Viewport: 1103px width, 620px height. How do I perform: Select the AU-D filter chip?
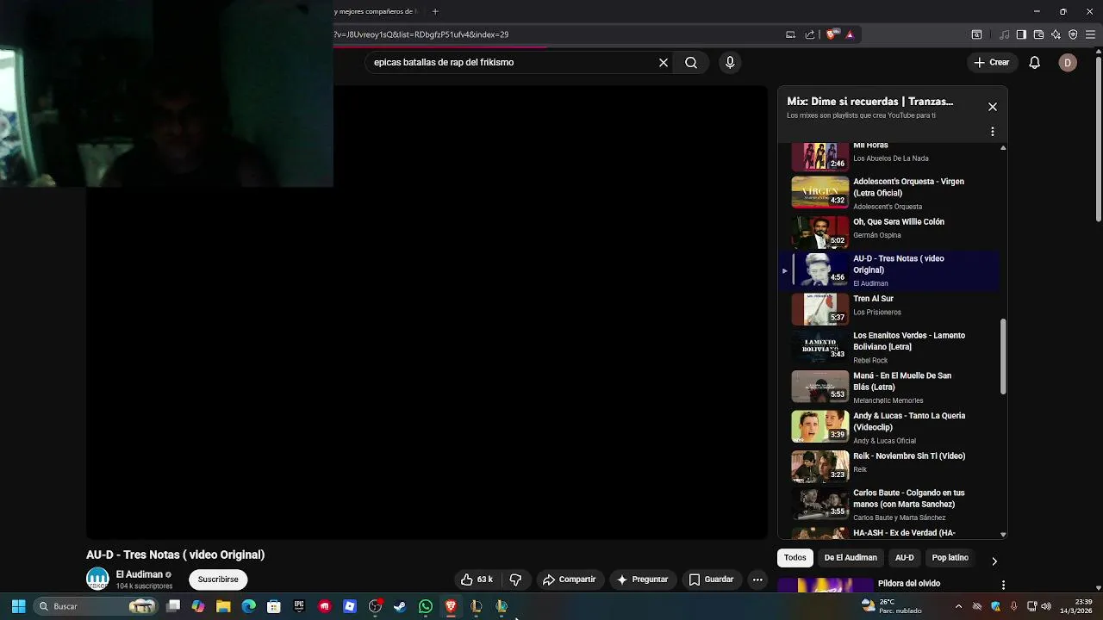point(905,558)
